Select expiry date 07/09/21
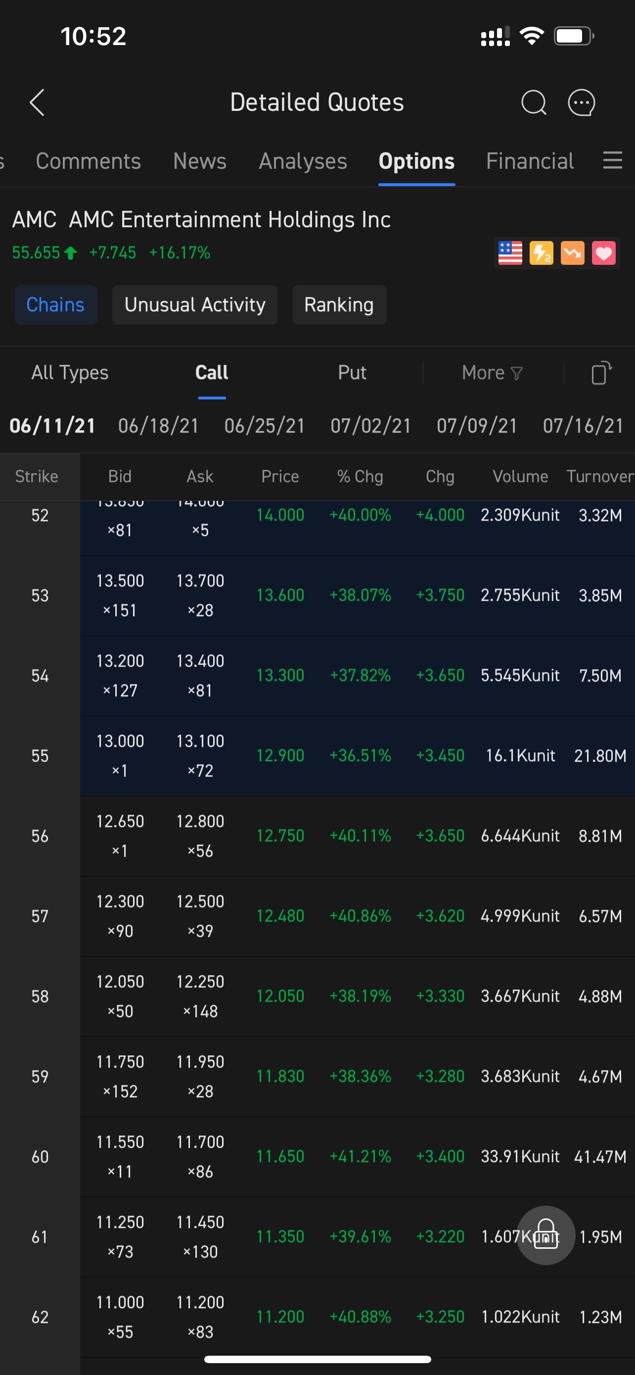 tap(477, 426)
